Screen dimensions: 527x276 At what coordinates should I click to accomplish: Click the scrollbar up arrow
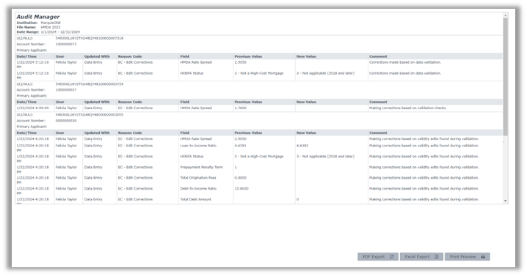click(505, 15)
